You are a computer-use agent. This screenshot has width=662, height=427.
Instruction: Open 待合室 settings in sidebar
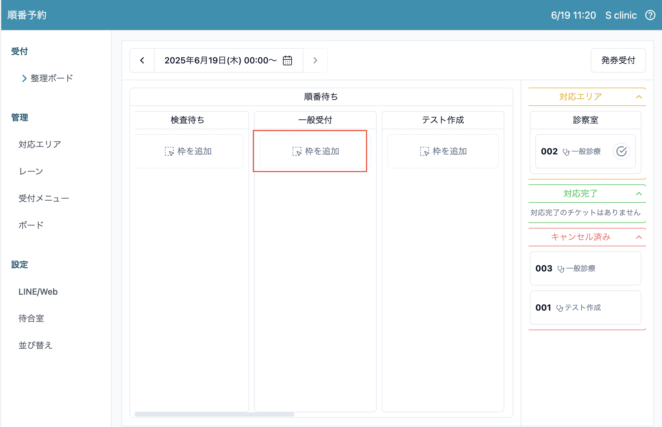(x=31, y=319)
